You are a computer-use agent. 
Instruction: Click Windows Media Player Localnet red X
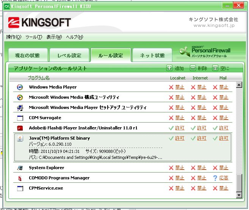(171, 87)
